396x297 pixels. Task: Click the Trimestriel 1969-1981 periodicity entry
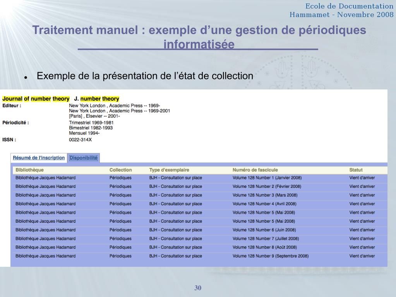(x=91, y=123)
